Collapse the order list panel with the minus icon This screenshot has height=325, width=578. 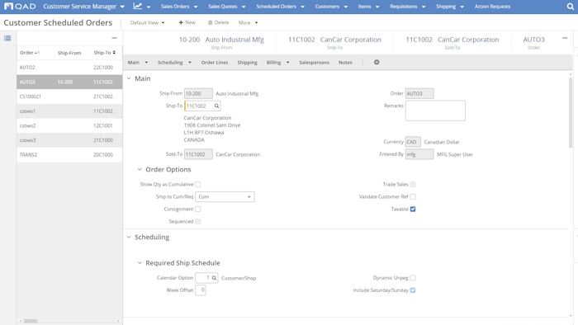114,38
